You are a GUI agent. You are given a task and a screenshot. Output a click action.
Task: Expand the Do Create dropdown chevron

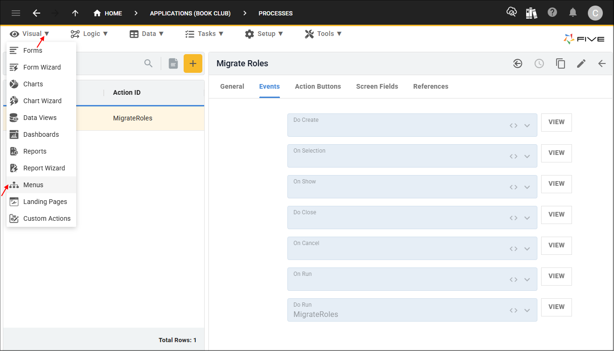(x=527, y=126)
